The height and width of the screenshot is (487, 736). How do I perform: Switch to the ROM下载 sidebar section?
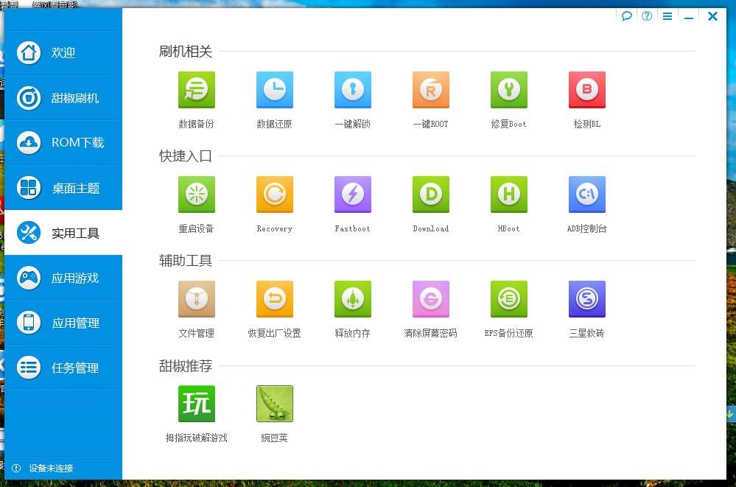click(63, 143)
